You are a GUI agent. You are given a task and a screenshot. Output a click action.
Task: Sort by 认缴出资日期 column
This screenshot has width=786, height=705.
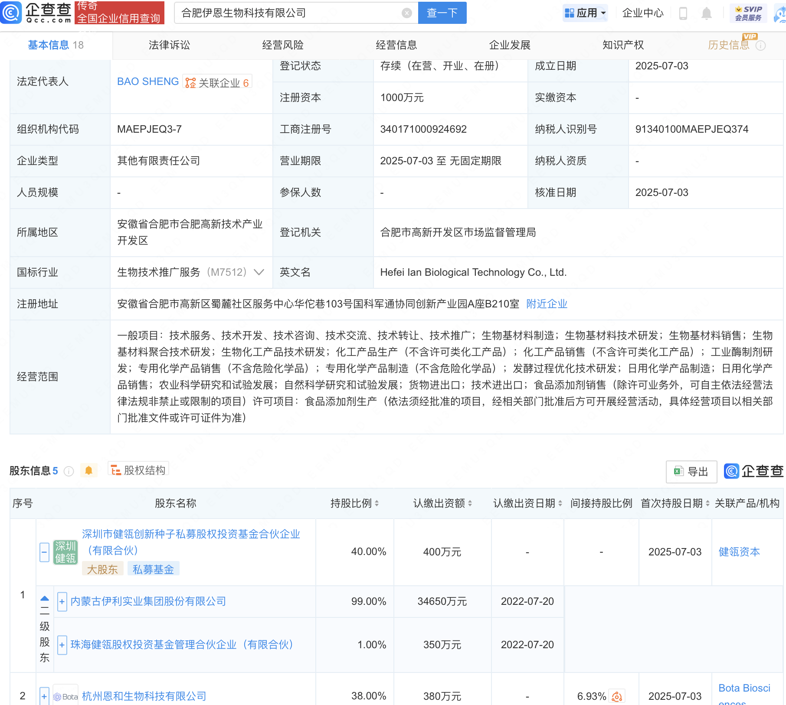[560, 503]
